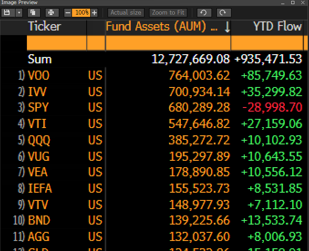Click VTV's YTD flow +7,112.10
The width and height of the screenshot is (309, 251).
click(x=275, y=205)
